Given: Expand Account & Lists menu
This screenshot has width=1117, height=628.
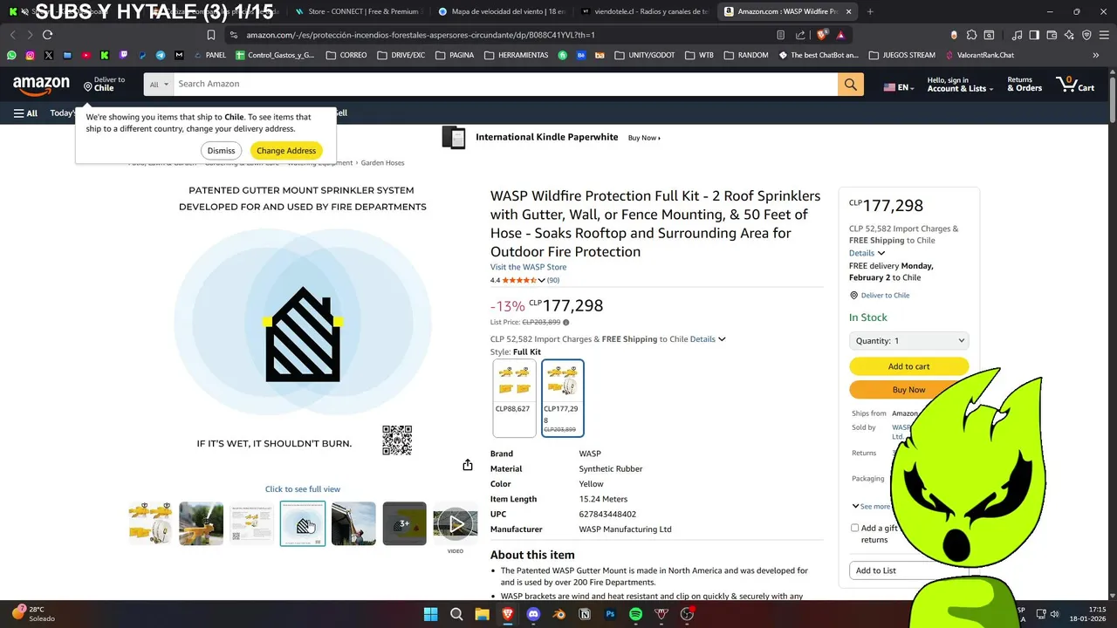Looking at the screenshot, I should tap(960, 85).
